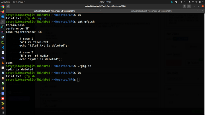Switch to the second terminal tab

click(151, 11)
